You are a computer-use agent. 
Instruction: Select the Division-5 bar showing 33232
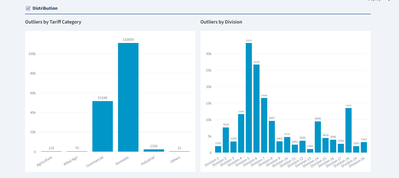[x=249, y=98]
